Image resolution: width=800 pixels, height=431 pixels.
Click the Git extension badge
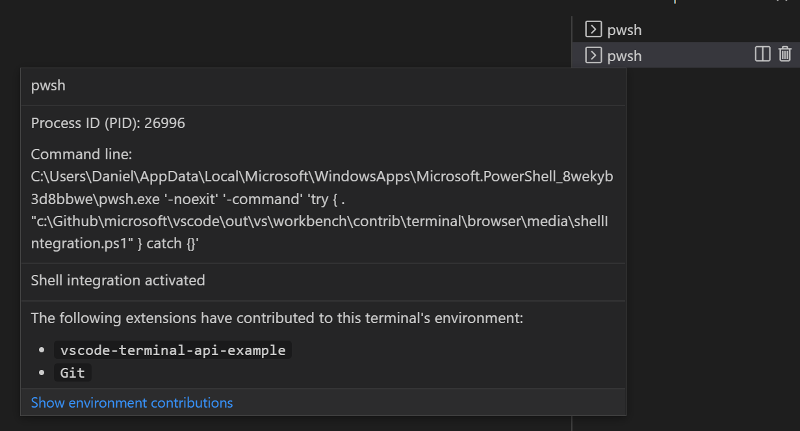pos(71,372)
